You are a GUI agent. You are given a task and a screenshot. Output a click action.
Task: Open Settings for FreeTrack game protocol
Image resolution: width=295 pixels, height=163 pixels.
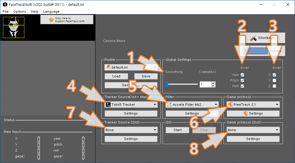click(253, 113)
